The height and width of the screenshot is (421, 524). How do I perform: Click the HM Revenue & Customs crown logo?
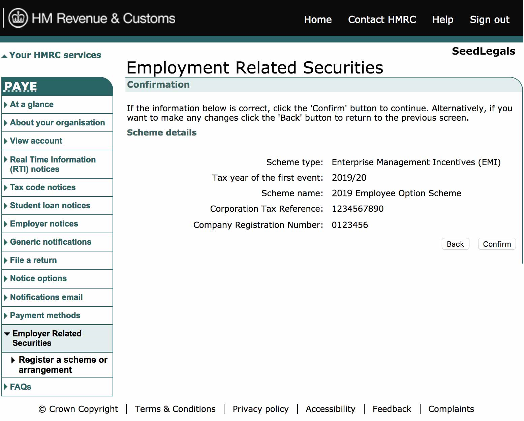[18, 18]
